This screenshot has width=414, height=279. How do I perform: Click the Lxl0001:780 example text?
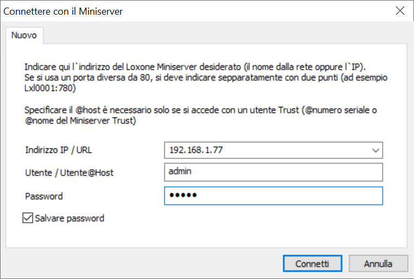(49, 87)
